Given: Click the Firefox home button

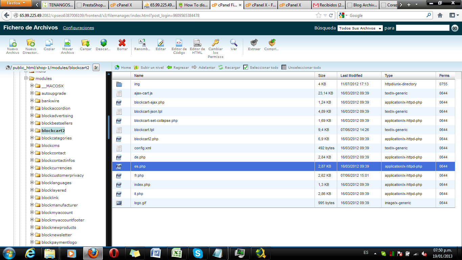Looking at the screenshot, I should coord(440,15).
